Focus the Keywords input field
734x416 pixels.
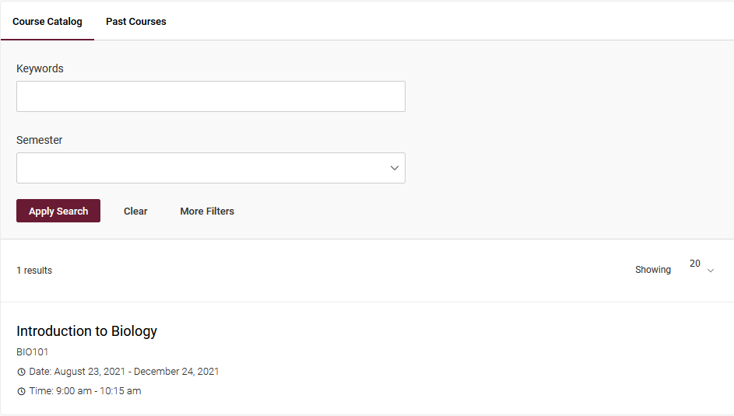click(x=210, y=96)
